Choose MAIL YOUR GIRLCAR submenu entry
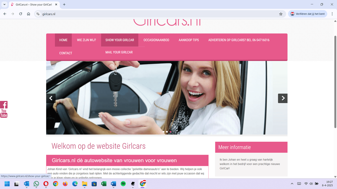The width and height of the screenshot is (337, 189). coord(119,52)
